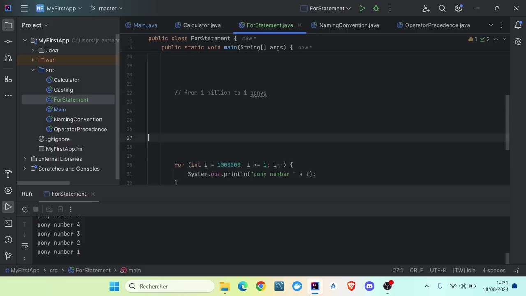Viewport: 526px width, 296px height.
Task: Open the Commit tool window icon
Action: click(8, 42)
